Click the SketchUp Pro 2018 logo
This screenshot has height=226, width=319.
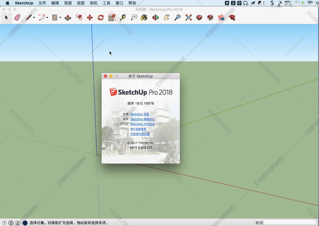point(141,92)
